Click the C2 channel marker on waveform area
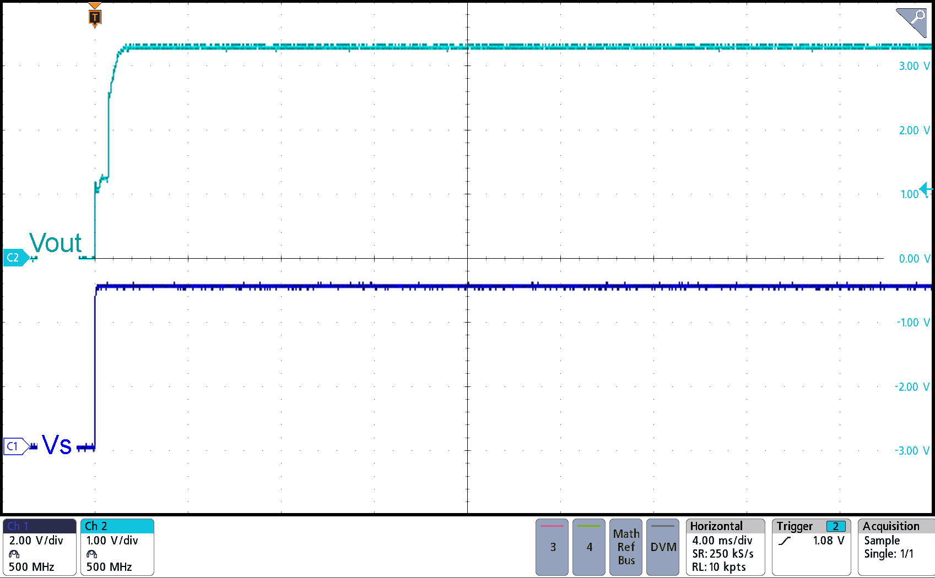The height and width of the screenshot is (578, 935). pyautogui.click(x=14, y=257)
